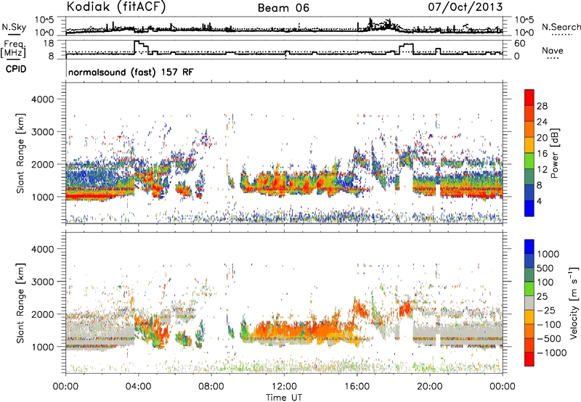Click the '12' label on Power color bar
This screenshot has width=581, height=402.
[x=542, y=170]
